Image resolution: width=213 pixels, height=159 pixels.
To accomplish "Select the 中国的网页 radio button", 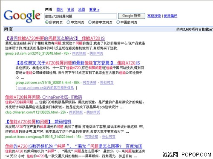I will [x=118, y=22].
